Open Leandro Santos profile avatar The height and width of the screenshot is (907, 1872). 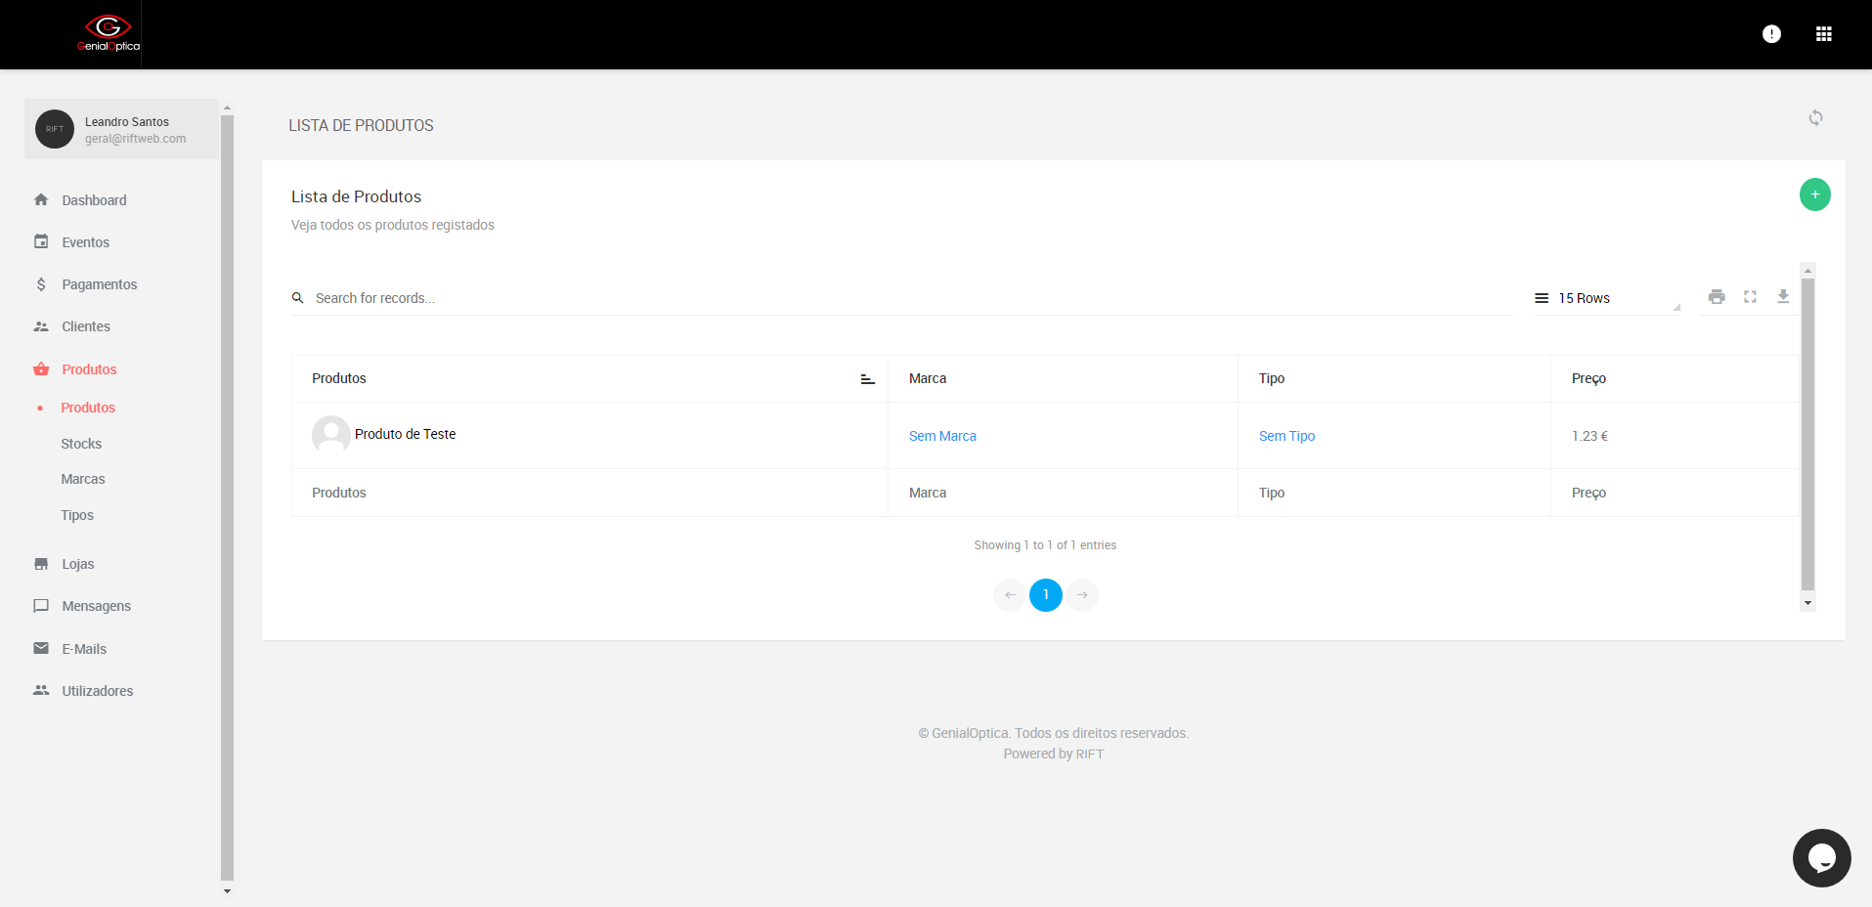(x=55, y=129)
